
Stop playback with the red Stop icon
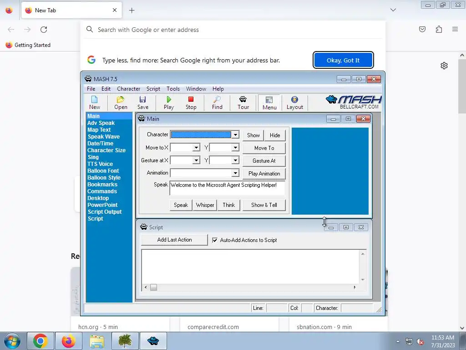(191, 103)
